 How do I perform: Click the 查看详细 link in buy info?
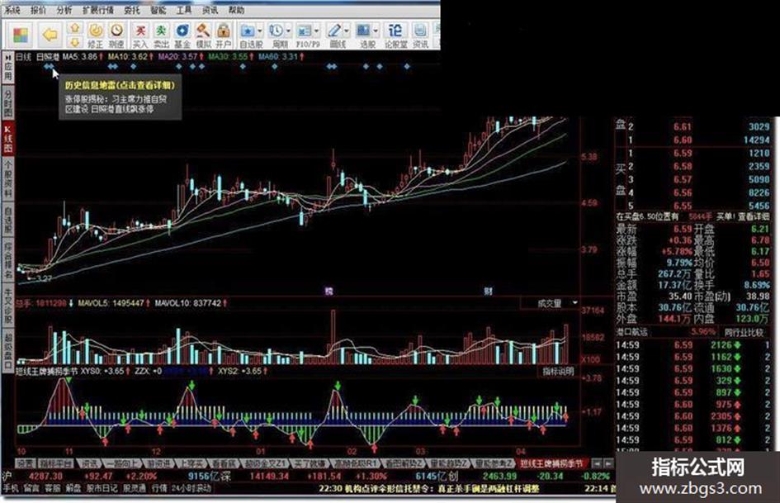click(753, 216)
